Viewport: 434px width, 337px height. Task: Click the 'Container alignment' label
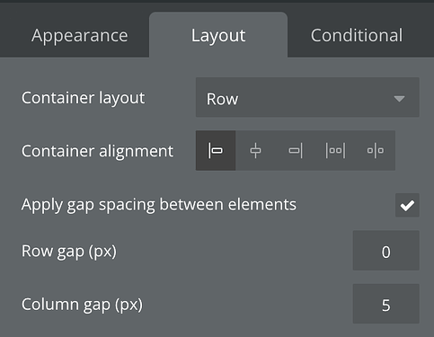coord(97,151)
